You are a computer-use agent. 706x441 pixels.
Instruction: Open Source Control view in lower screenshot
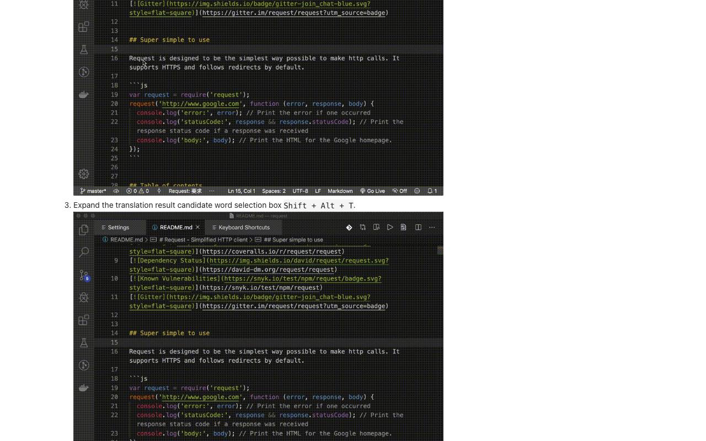84,275
